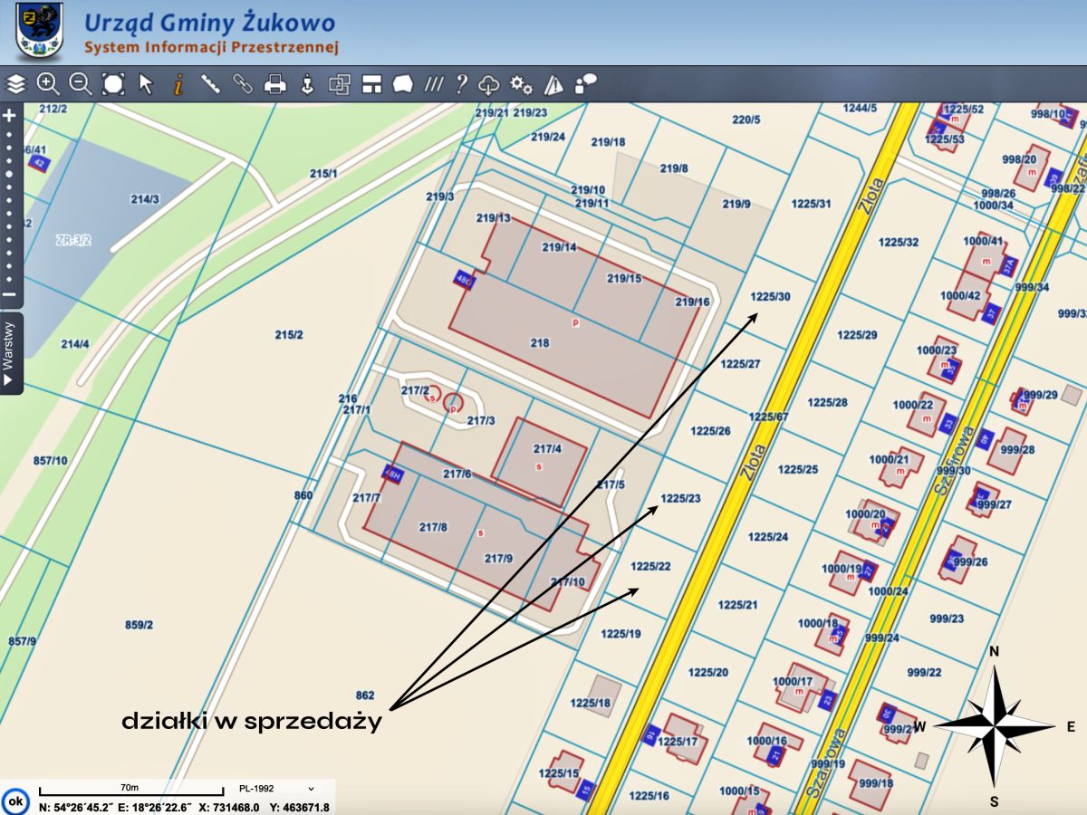Open the gears settings icon
Screen dimensions: 1087x815
pos(521,84)
